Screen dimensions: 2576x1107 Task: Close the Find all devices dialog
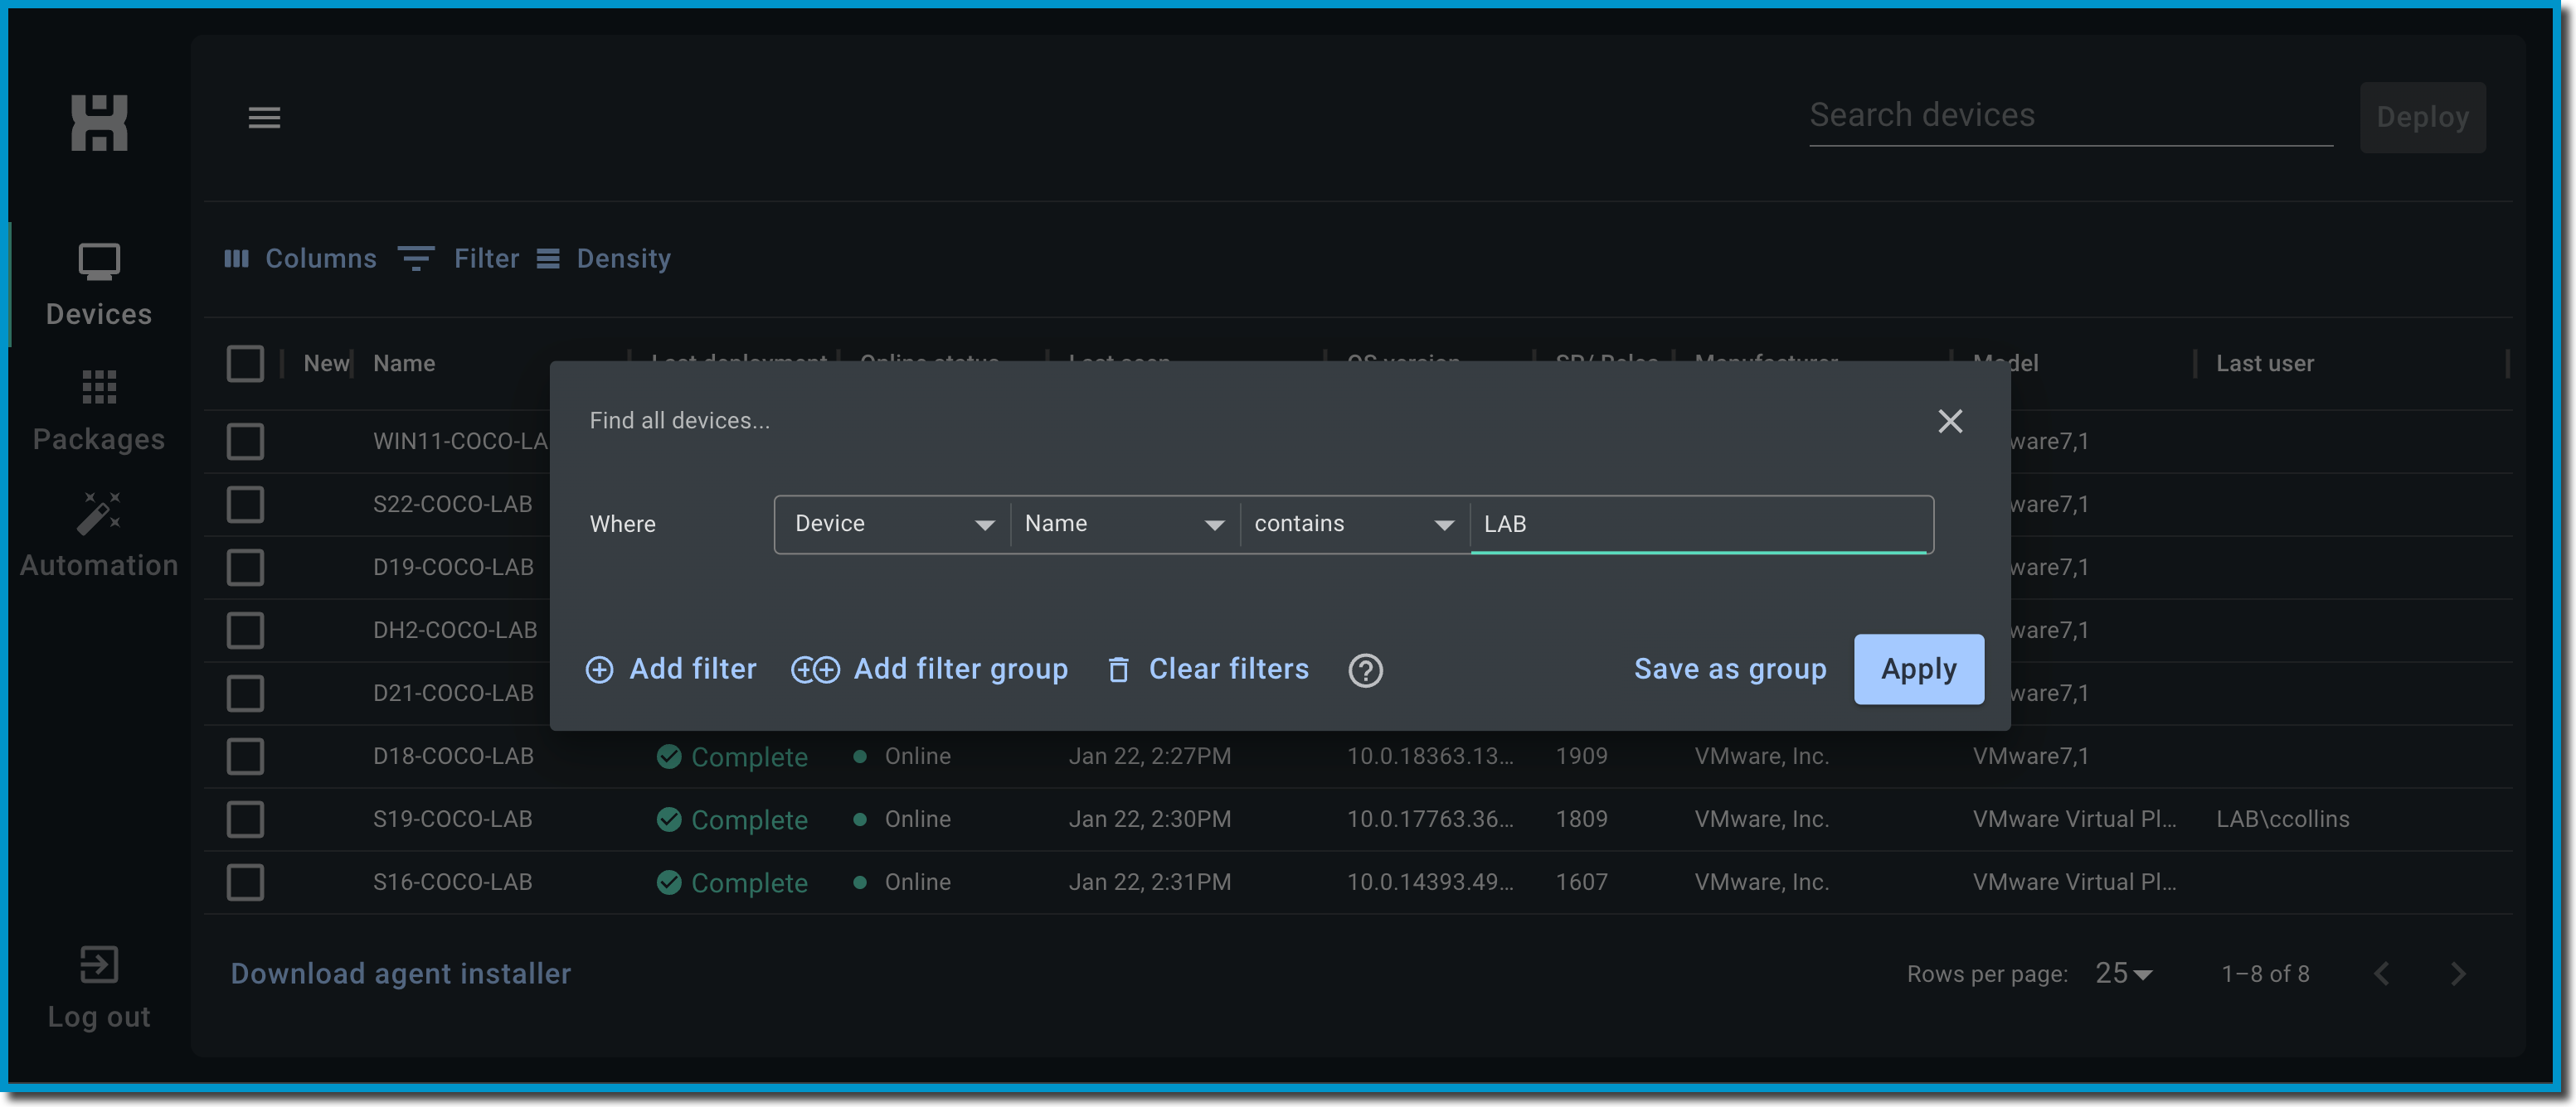(x=1950, y=421)
